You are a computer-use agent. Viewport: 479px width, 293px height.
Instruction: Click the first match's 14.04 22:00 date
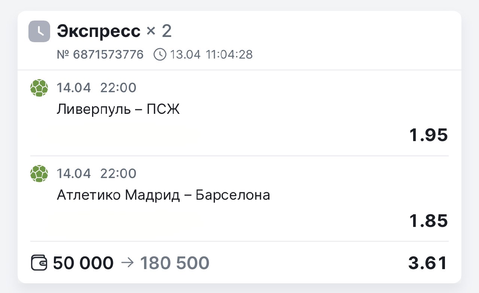click(x=97, y=88)
